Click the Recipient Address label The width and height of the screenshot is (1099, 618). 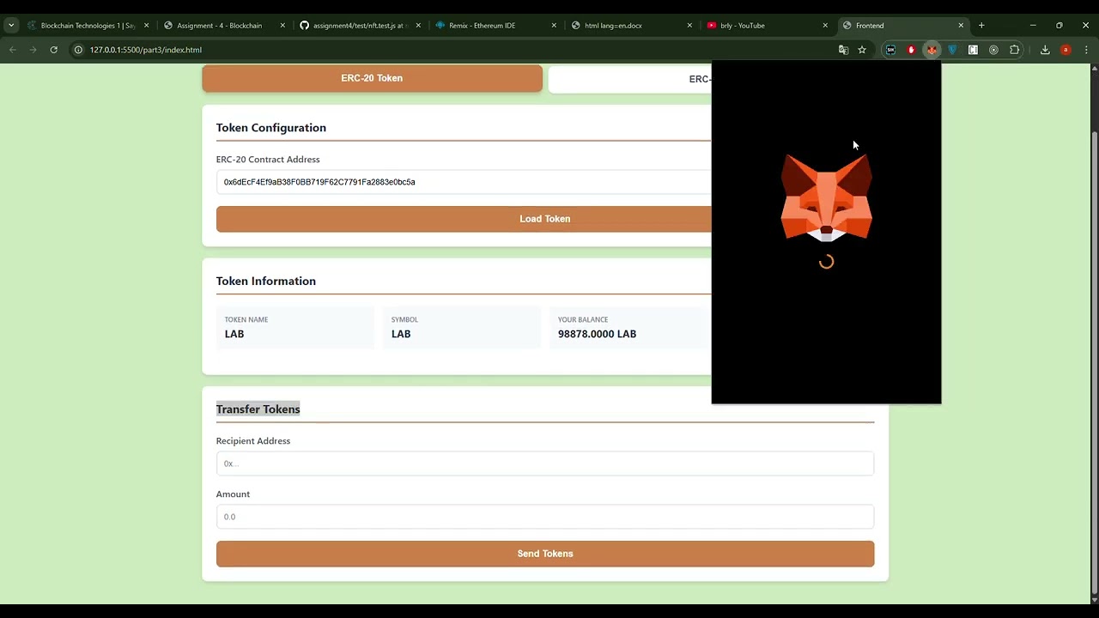tap(253, 441)
